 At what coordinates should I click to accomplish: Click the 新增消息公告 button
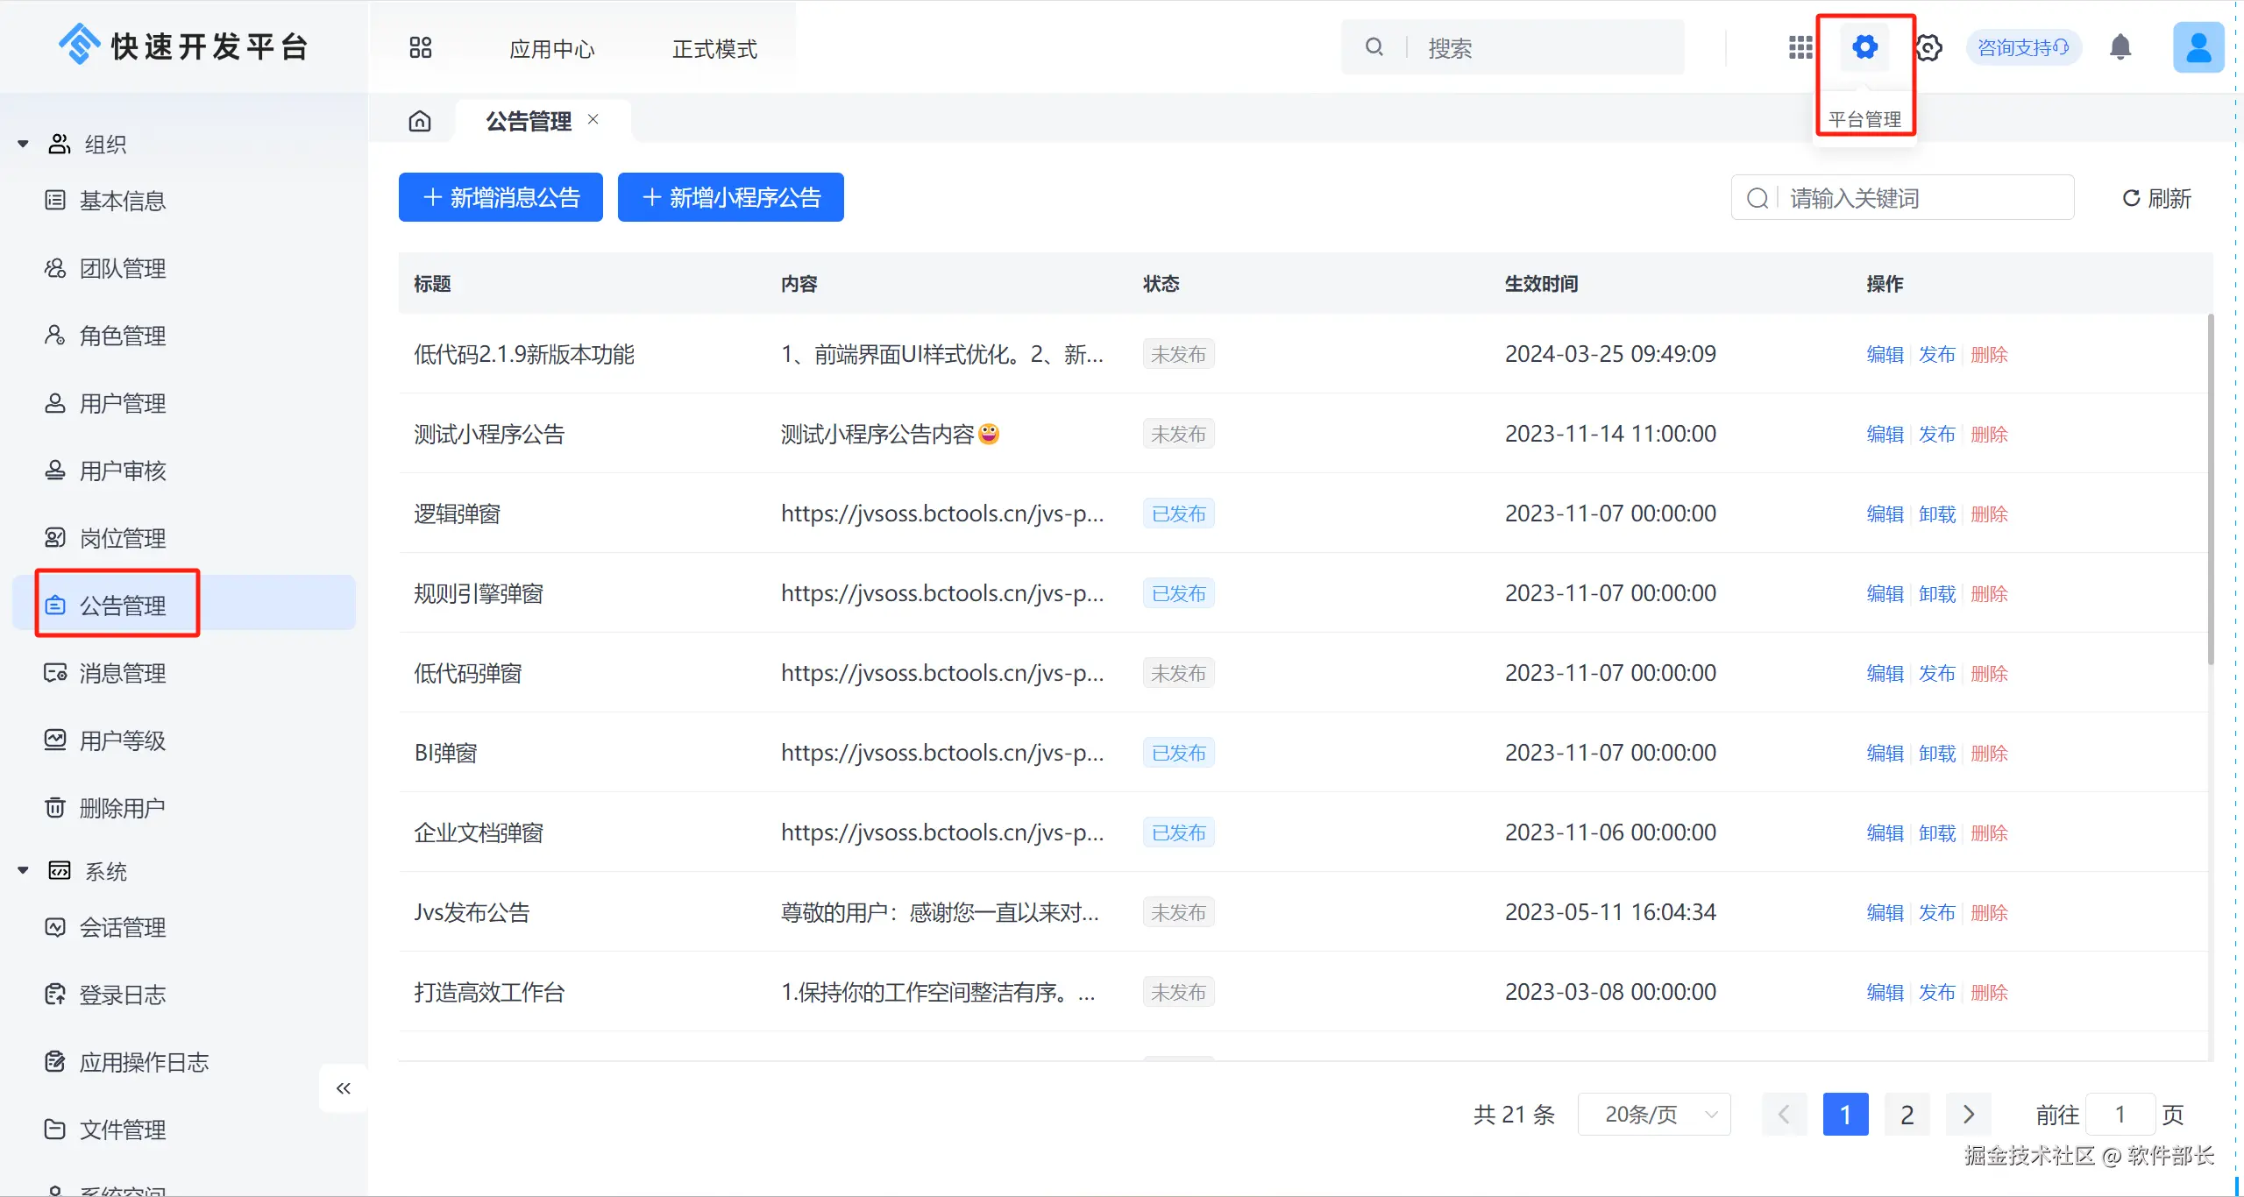tap(501, 197)
